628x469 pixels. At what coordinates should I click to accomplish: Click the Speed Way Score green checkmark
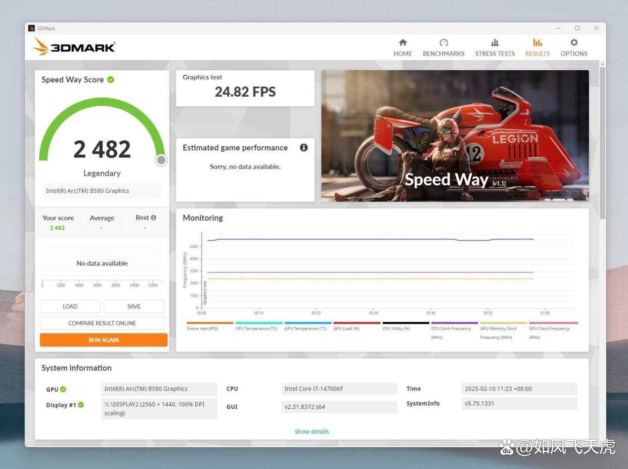(111, 79)
